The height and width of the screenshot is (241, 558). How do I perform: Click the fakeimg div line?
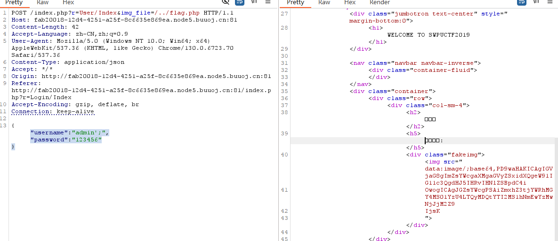[445, 155]
